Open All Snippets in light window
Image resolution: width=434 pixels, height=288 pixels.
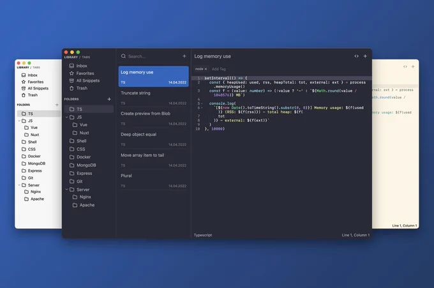35,88
